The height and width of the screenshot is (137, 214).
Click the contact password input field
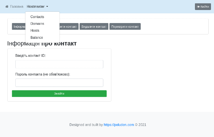[59, 83]
